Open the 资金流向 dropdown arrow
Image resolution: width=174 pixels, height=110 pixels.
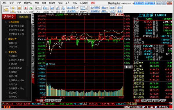(77, 11)
